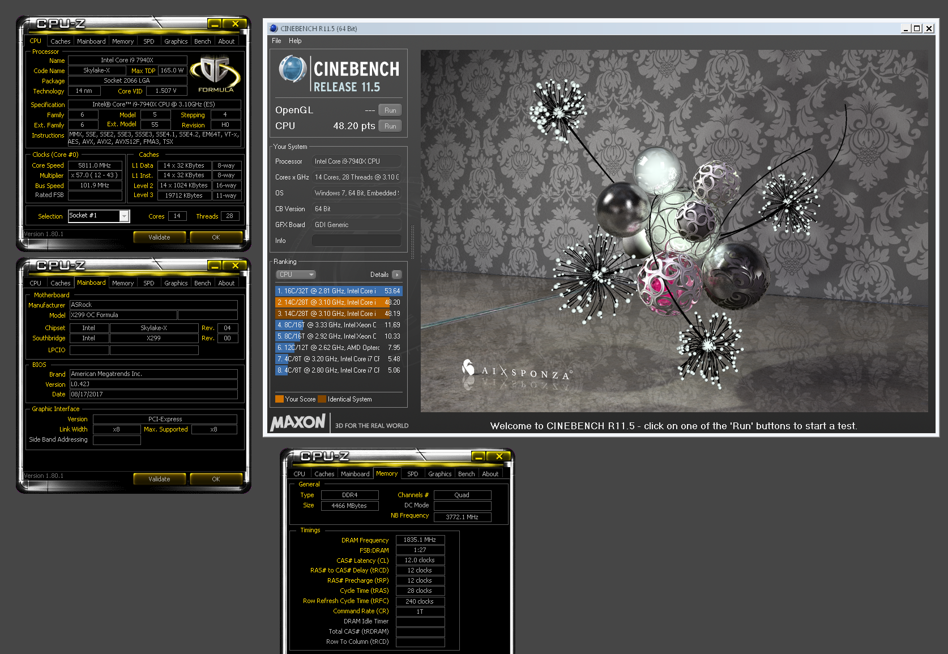Open the Socket #1 selection dropdown
Viewport: 948px width, 654px height.
(124, 216)
